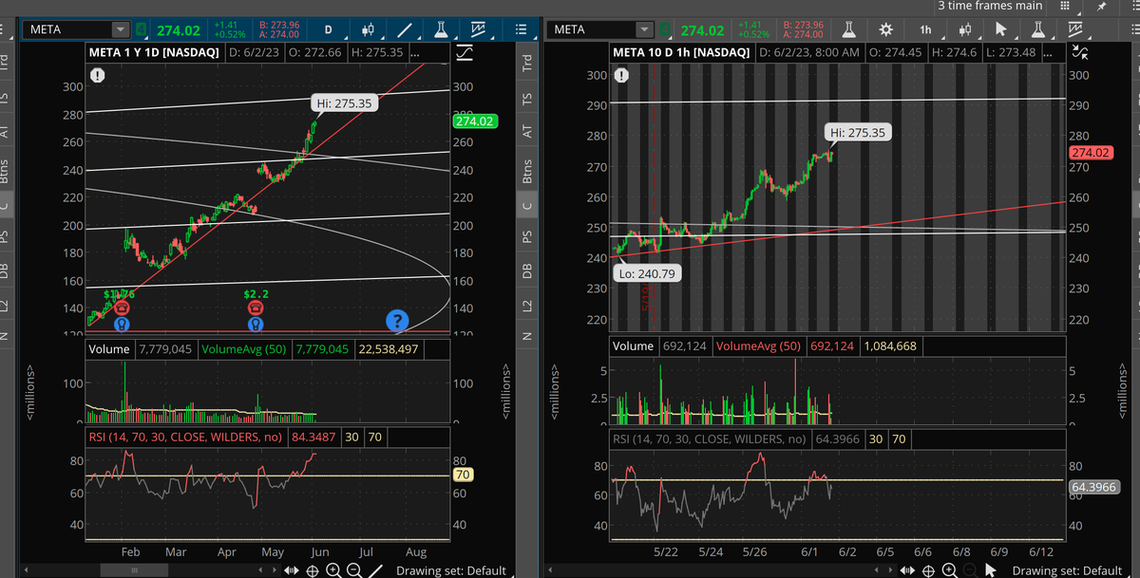The height and width of the screenshot is (578, 1140).
Task: Click 'META 1 Y 1D [NASDAQ]' chart title
Action: pyautogui.click(x=155, y=51)
